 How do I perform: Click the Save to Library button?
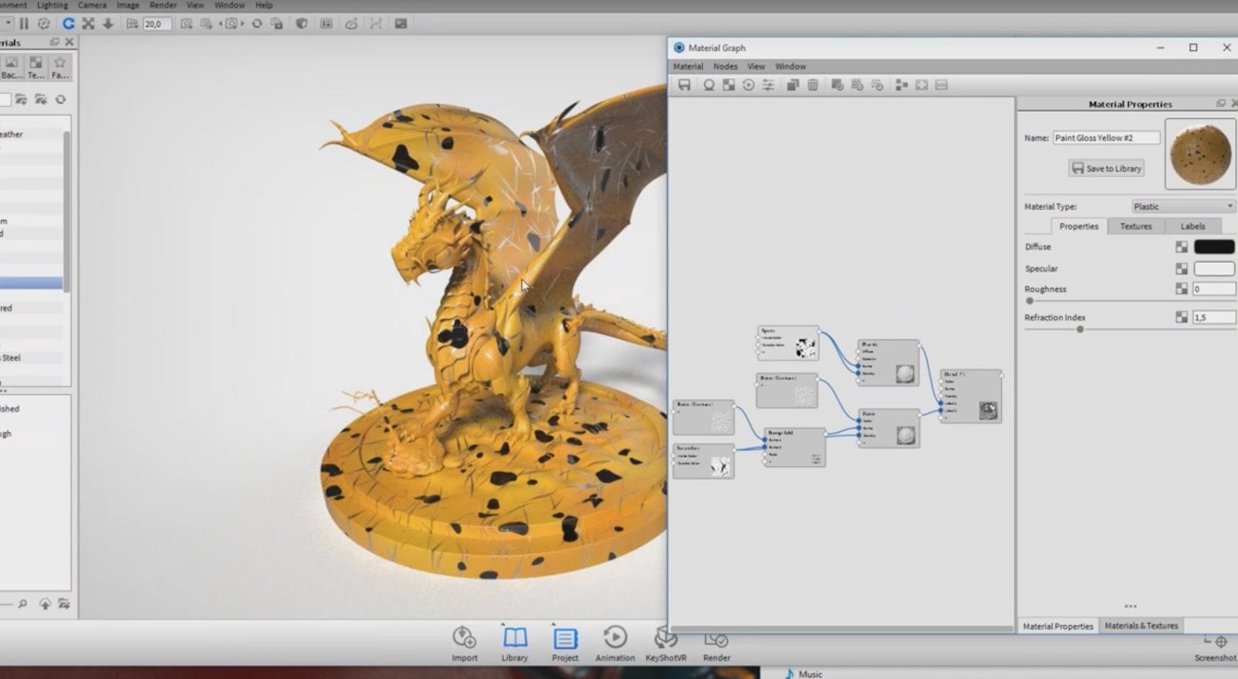[1106, 169]
